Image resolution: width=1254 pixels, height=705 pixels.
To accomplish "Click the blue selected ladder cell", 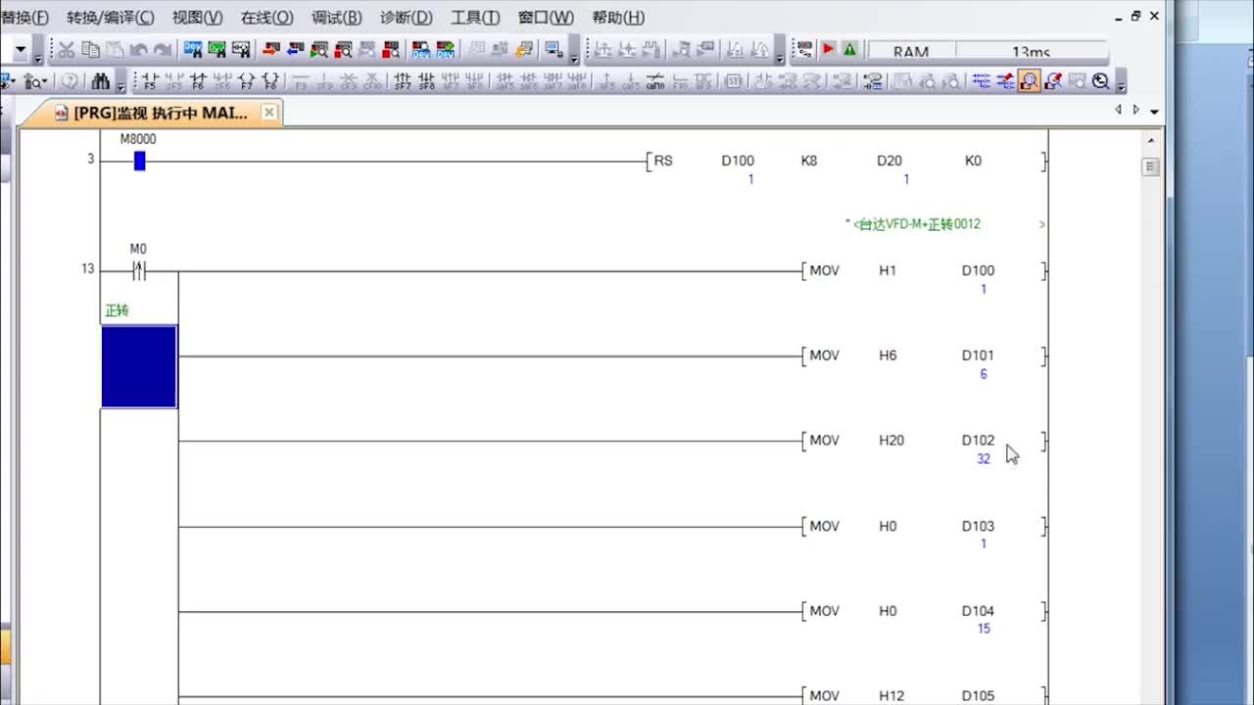I will point(139,366).
